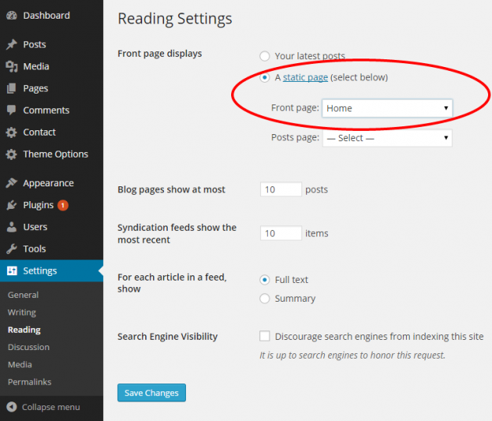Image resolution: width=492 pixels, height=421 pixels.
Task: Select the A static page radio button
Action: (265, 77)
